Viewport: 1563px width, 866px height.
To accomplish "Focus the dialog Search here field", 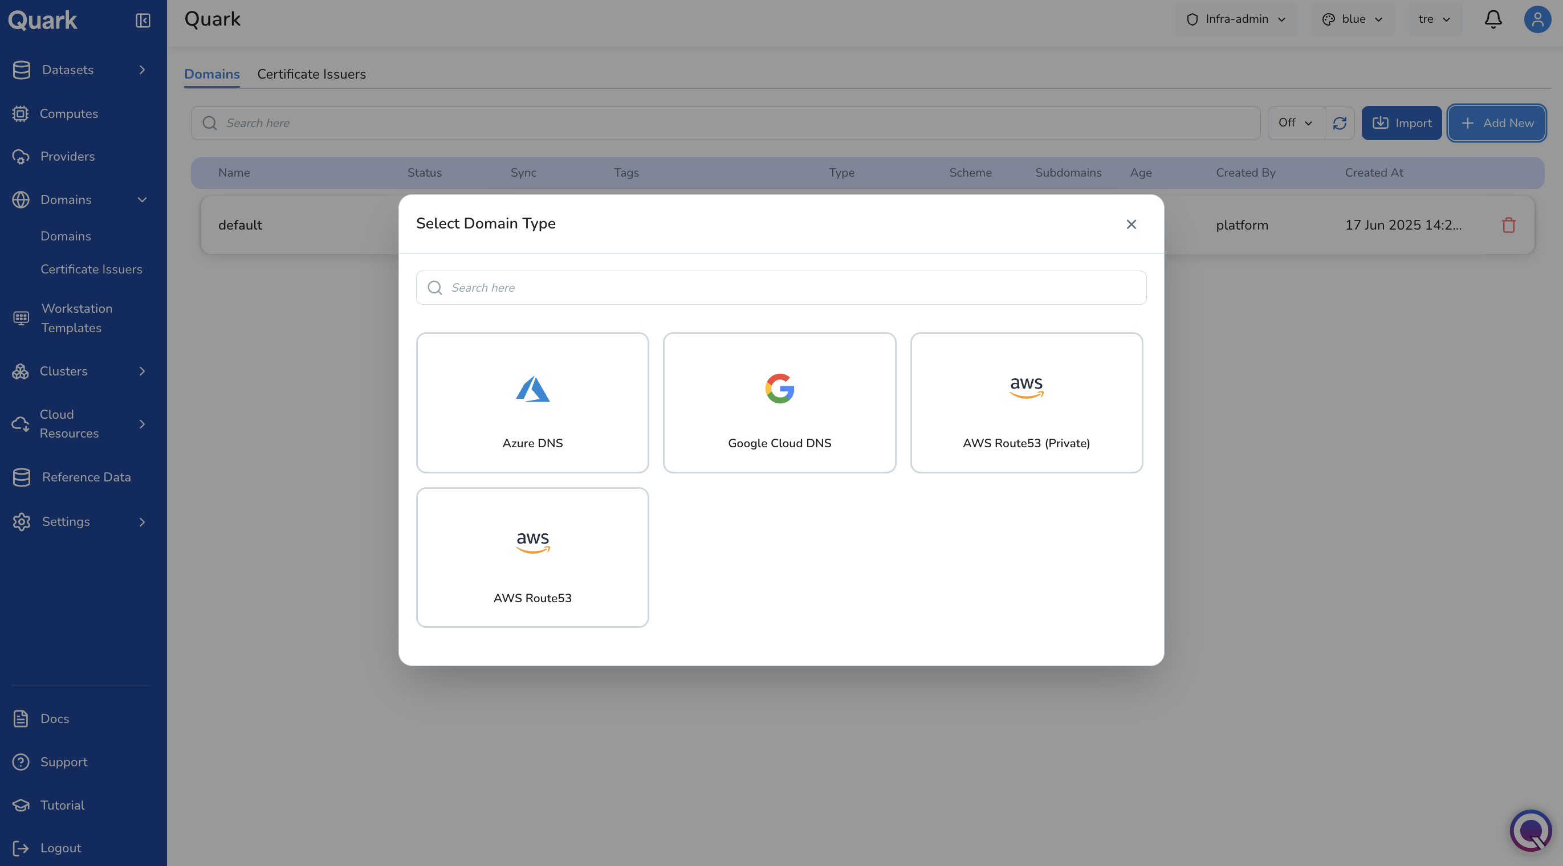I will (x=781, y=288).
